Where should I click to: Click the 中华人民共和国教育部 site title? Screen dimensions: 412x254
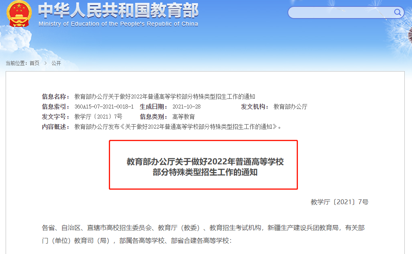click(x=118, y=10)
